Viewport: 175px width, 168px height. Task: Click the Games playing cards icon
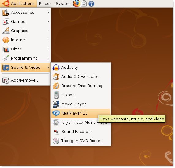click(x=6, y=22)
